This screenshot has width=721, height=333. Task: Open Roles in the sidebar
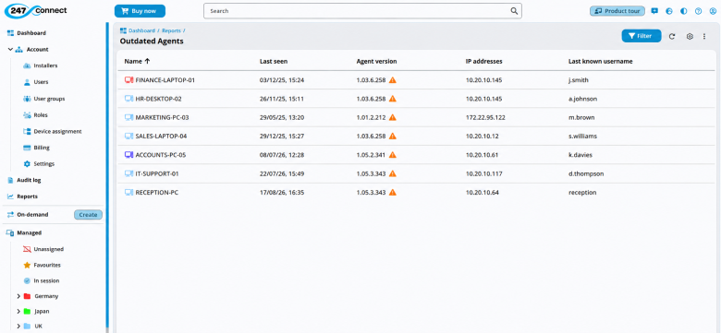pyautogui.click(x=35, y=115)
